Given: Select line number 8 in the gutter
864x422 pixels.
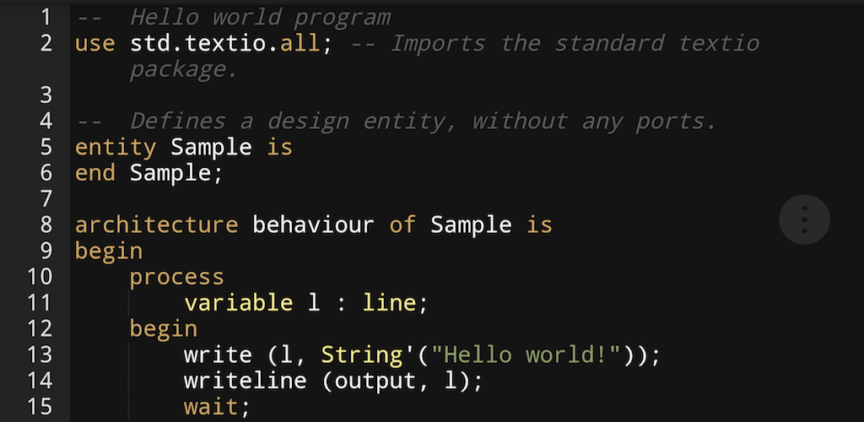Looking at the screenshot, I should [46, 225].
